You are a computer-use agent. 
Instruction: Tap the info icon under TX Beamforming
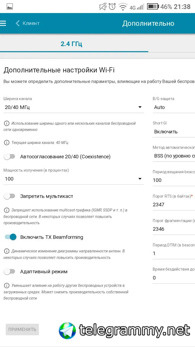pyautogui.click(x=6, y=251)
